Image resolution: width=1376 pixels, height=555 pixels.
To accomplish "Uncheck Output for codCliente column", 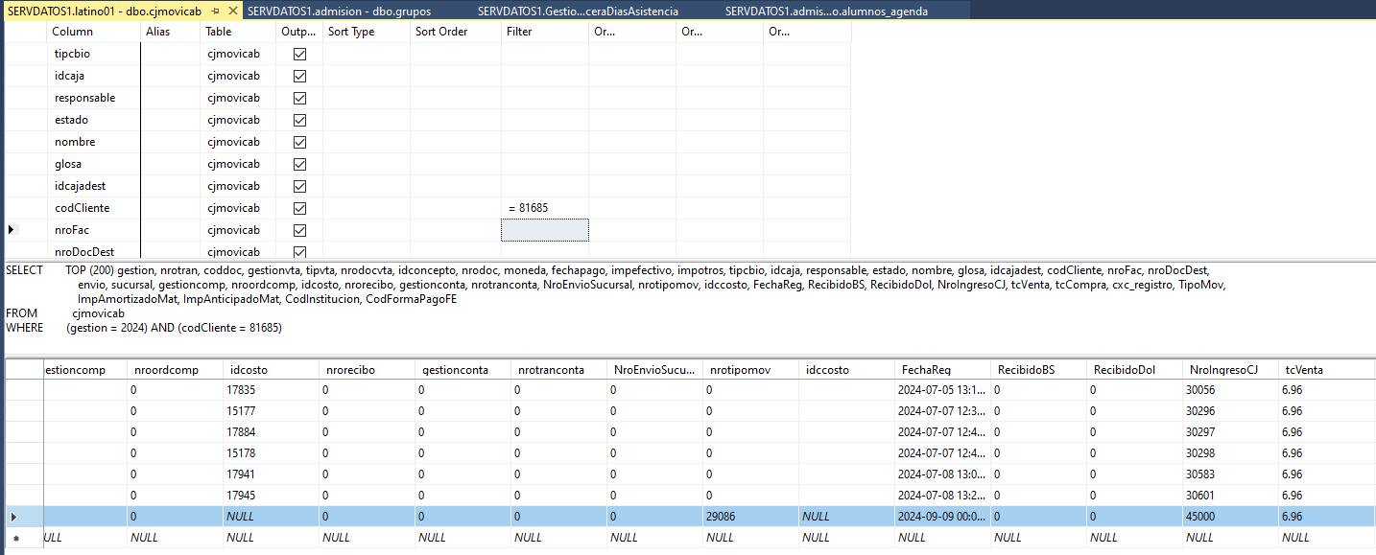I will (x=299, y=208).
